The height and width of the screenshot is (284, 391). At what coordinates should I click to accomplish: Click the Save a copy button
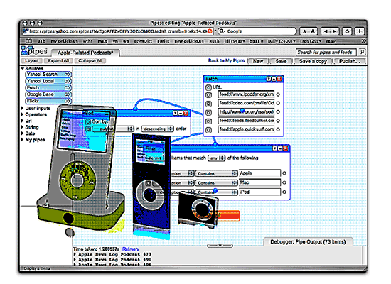pos(314,61)
